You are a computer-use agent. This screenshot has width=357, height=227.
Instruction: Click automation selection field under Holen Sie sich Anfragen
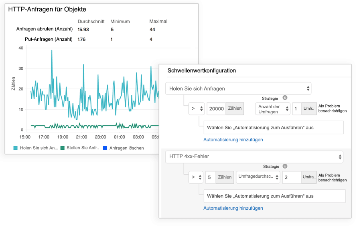[274, 128]
